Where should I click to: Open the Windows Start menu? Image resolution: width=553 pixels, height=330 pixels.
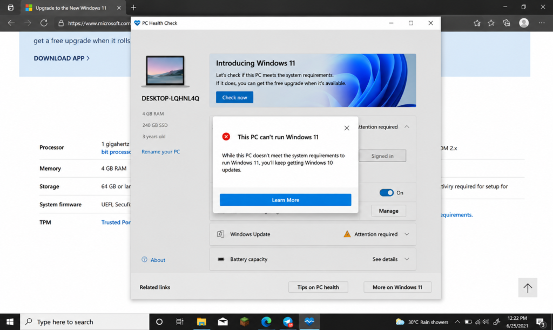tap(10, 322)
